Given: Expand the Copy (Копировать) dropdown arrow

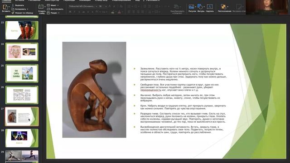Looking at the screenshot, I should pyautogui.click(x=28, y=9).
